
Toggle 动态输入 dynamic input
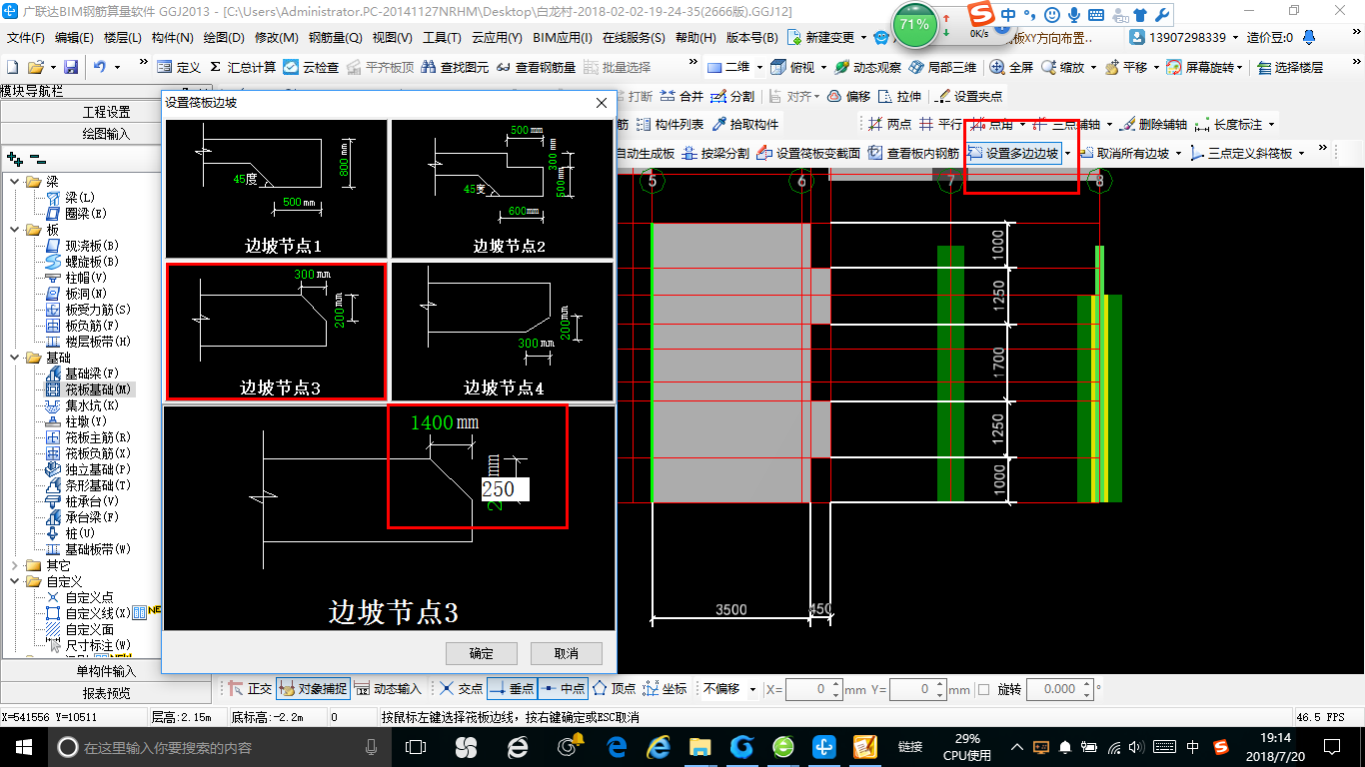387,688
